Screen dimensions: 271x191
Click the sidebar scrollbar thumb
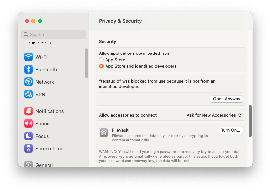87,63
